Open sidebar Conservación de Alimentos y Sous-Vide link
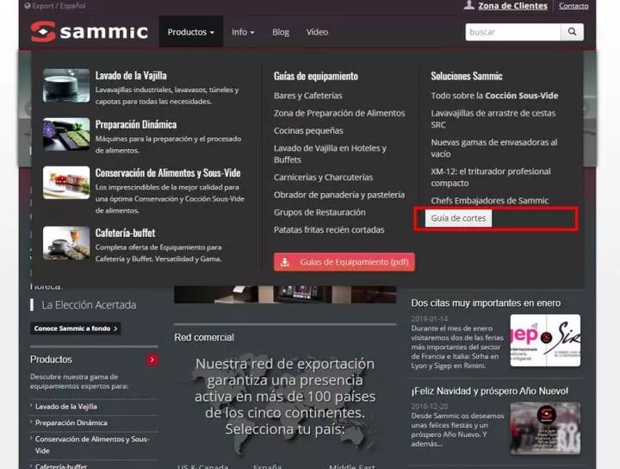The height and width of the screenshot is (469, 620). [x=92, y=445]
